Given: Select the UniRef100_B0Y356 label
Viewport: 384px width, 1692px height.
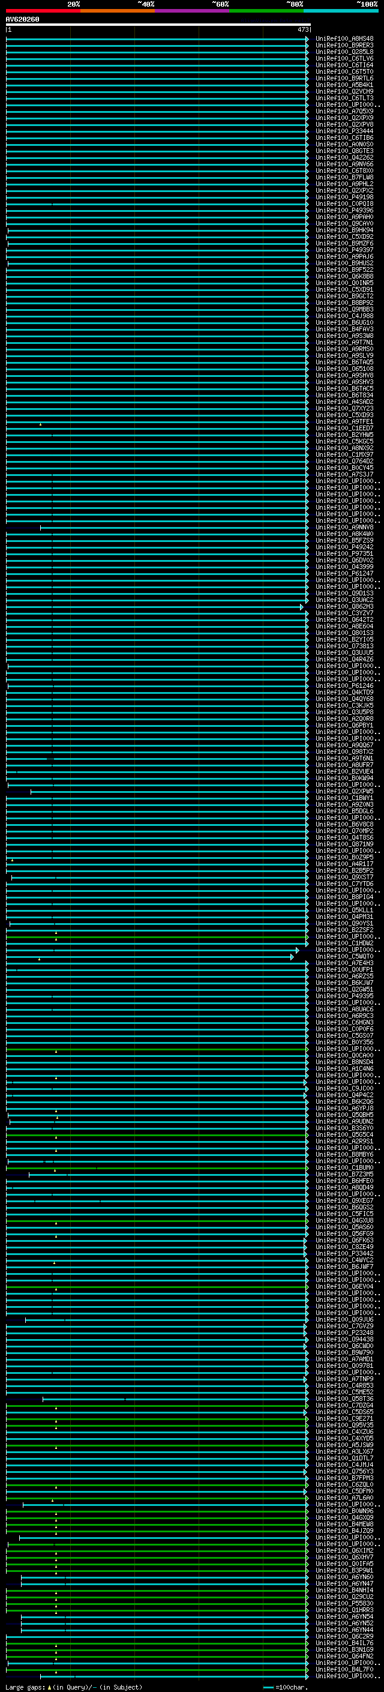Looking at the screenshot, I should pos(344,1043).
